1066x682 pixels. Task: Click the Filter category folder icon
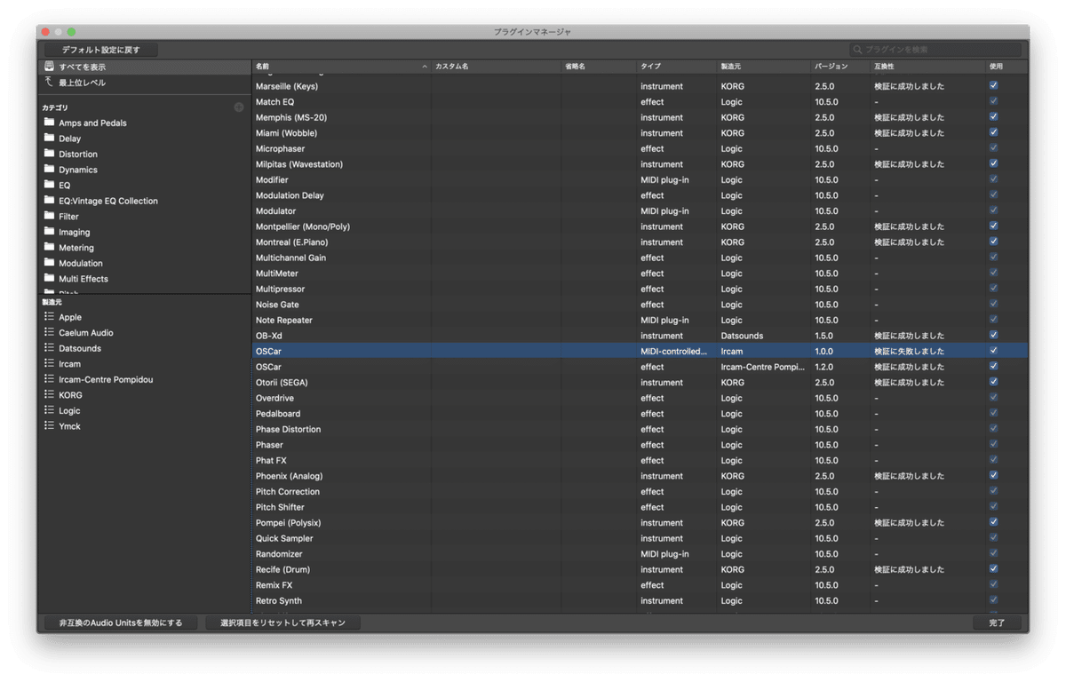click(x=50, y=216)
